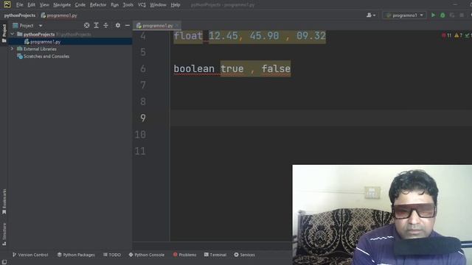472x265 pixels.
Task: Click the PyCharm application logo icon
Action: coord(7,4)
